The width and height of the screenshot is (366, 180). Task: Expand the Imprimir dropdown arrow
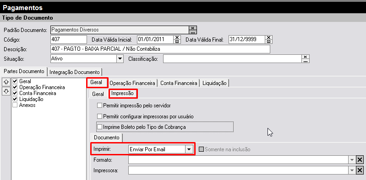tap(189, 149)
